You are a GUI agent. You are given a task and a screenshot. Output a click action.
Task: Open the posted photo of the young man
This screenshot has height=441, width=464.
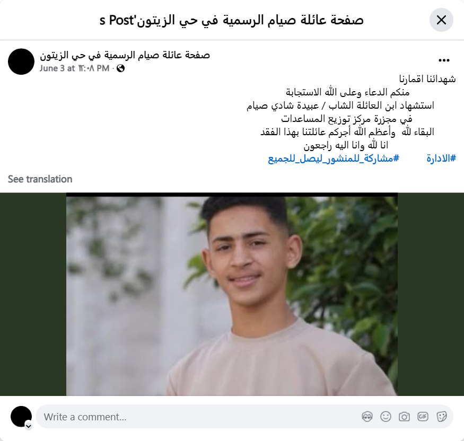232,294
